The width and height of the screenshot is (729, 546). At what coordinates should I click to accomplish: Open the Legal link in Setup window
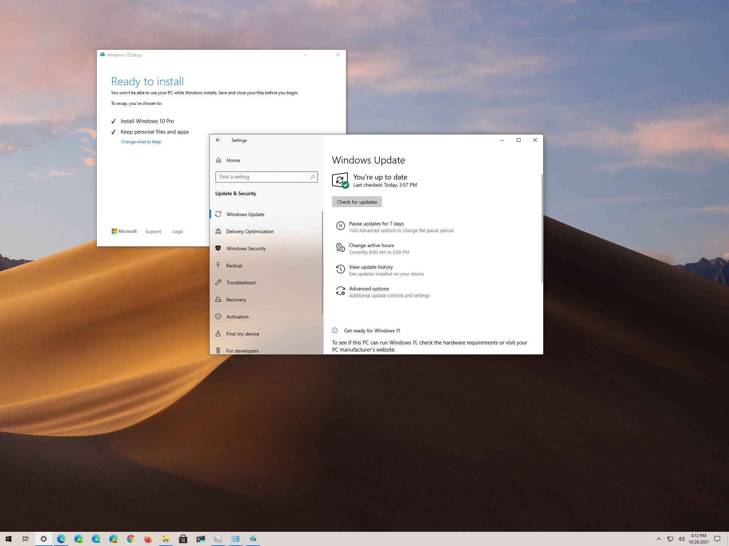pos(178,231)
